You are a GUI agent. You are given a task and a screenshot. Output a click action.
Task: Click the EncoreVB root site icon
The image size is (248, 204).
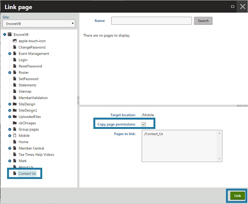point(10,34)
